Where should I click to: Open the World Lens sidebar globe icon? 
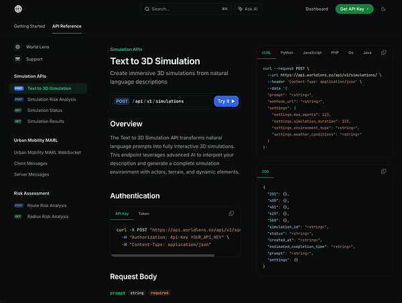17,47
